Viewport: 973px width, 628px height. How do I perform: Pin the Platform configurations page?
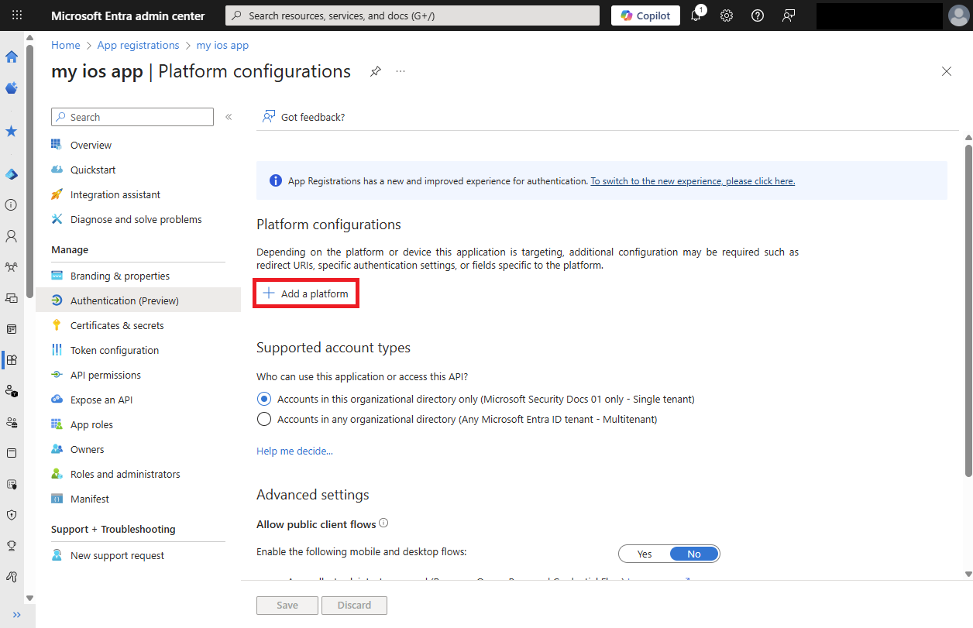click(376, 71)
